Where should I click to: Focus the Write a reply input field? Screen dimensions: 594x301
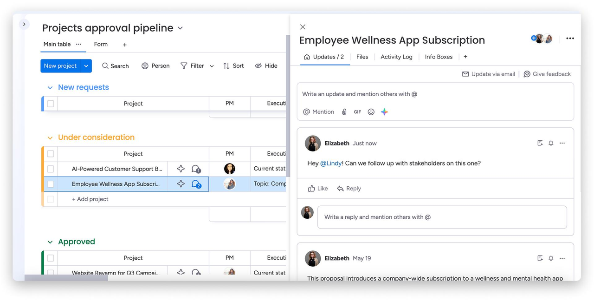click(x=442, y=217)
